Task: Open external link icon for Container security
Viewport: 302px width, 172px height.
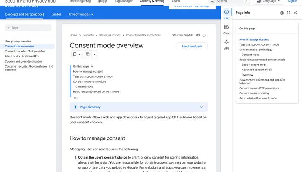Action: click(x=51, y=66)
